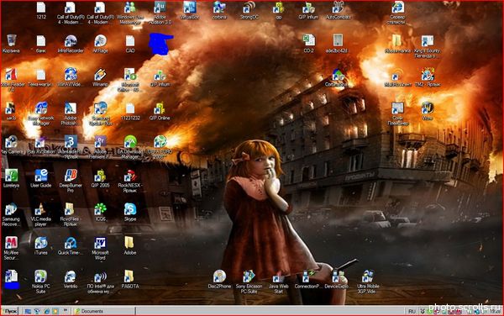504x316 pixels.
Task: Open the Skype desktop shortcut
Action: [x=130, y=212]
